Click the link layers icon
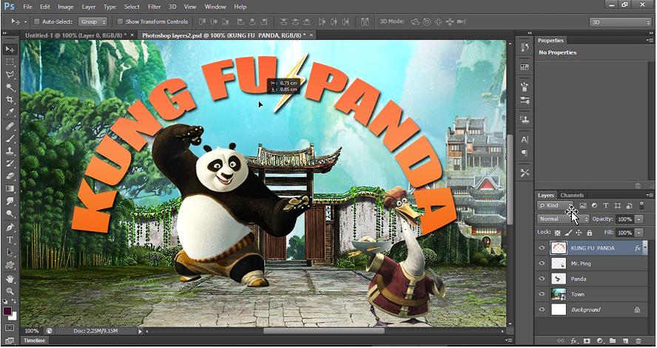Screen dimensions: 657x348 click(x=560, y=341)
